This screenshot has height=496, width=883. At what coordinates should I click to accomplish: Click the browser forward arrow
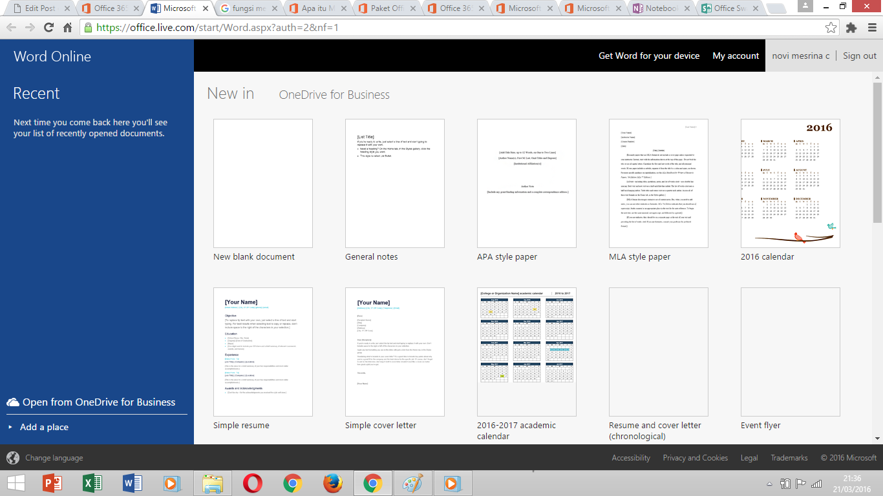pos(30,28)
